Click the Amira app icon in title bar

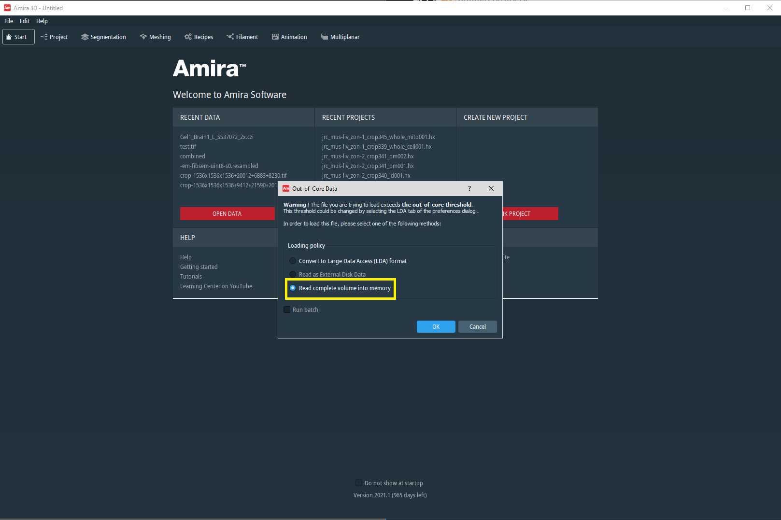coord(7,8)
